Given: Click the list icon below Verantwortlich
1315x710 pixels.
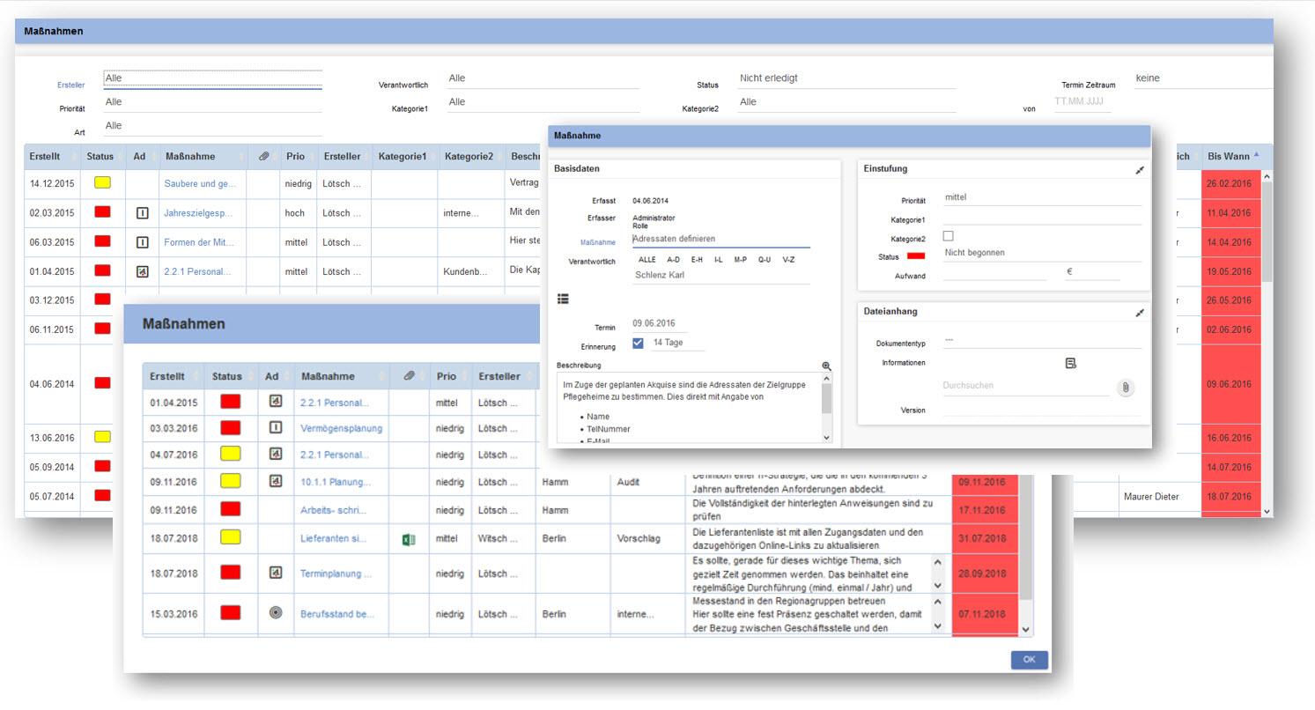Looking at the screenshot, I should 563,300.
